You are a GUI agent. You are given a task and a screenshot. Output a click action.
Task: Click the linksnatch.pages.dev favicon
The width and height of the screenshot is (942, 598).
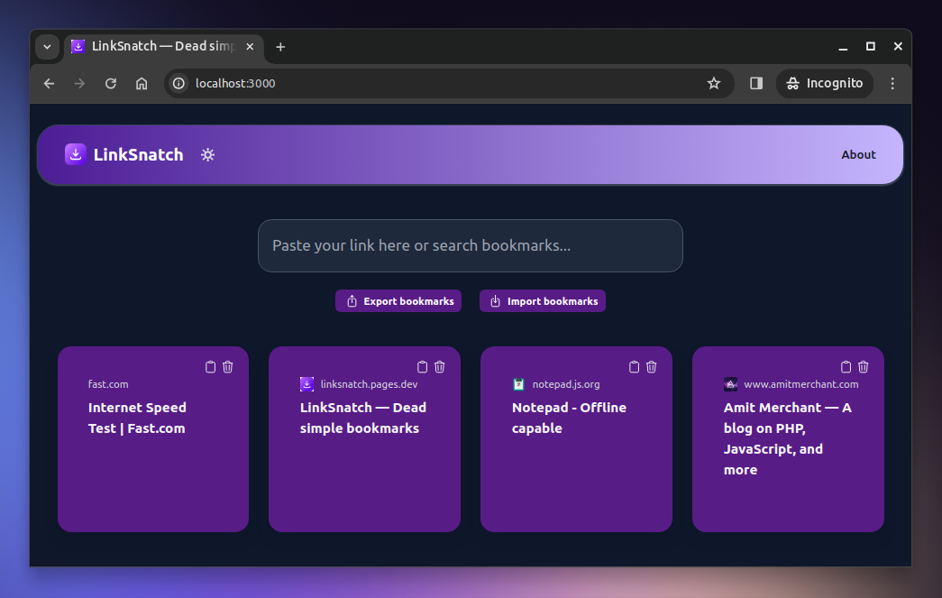(x=307, y=384)
